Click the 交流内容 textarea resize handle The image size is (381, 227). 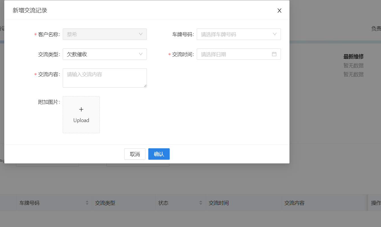pos(145,86)
